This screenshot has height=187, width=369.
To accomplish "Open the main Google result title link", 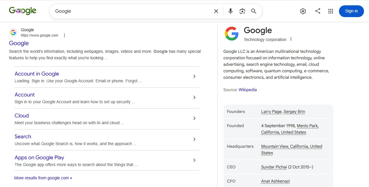I will coord(19,43).
